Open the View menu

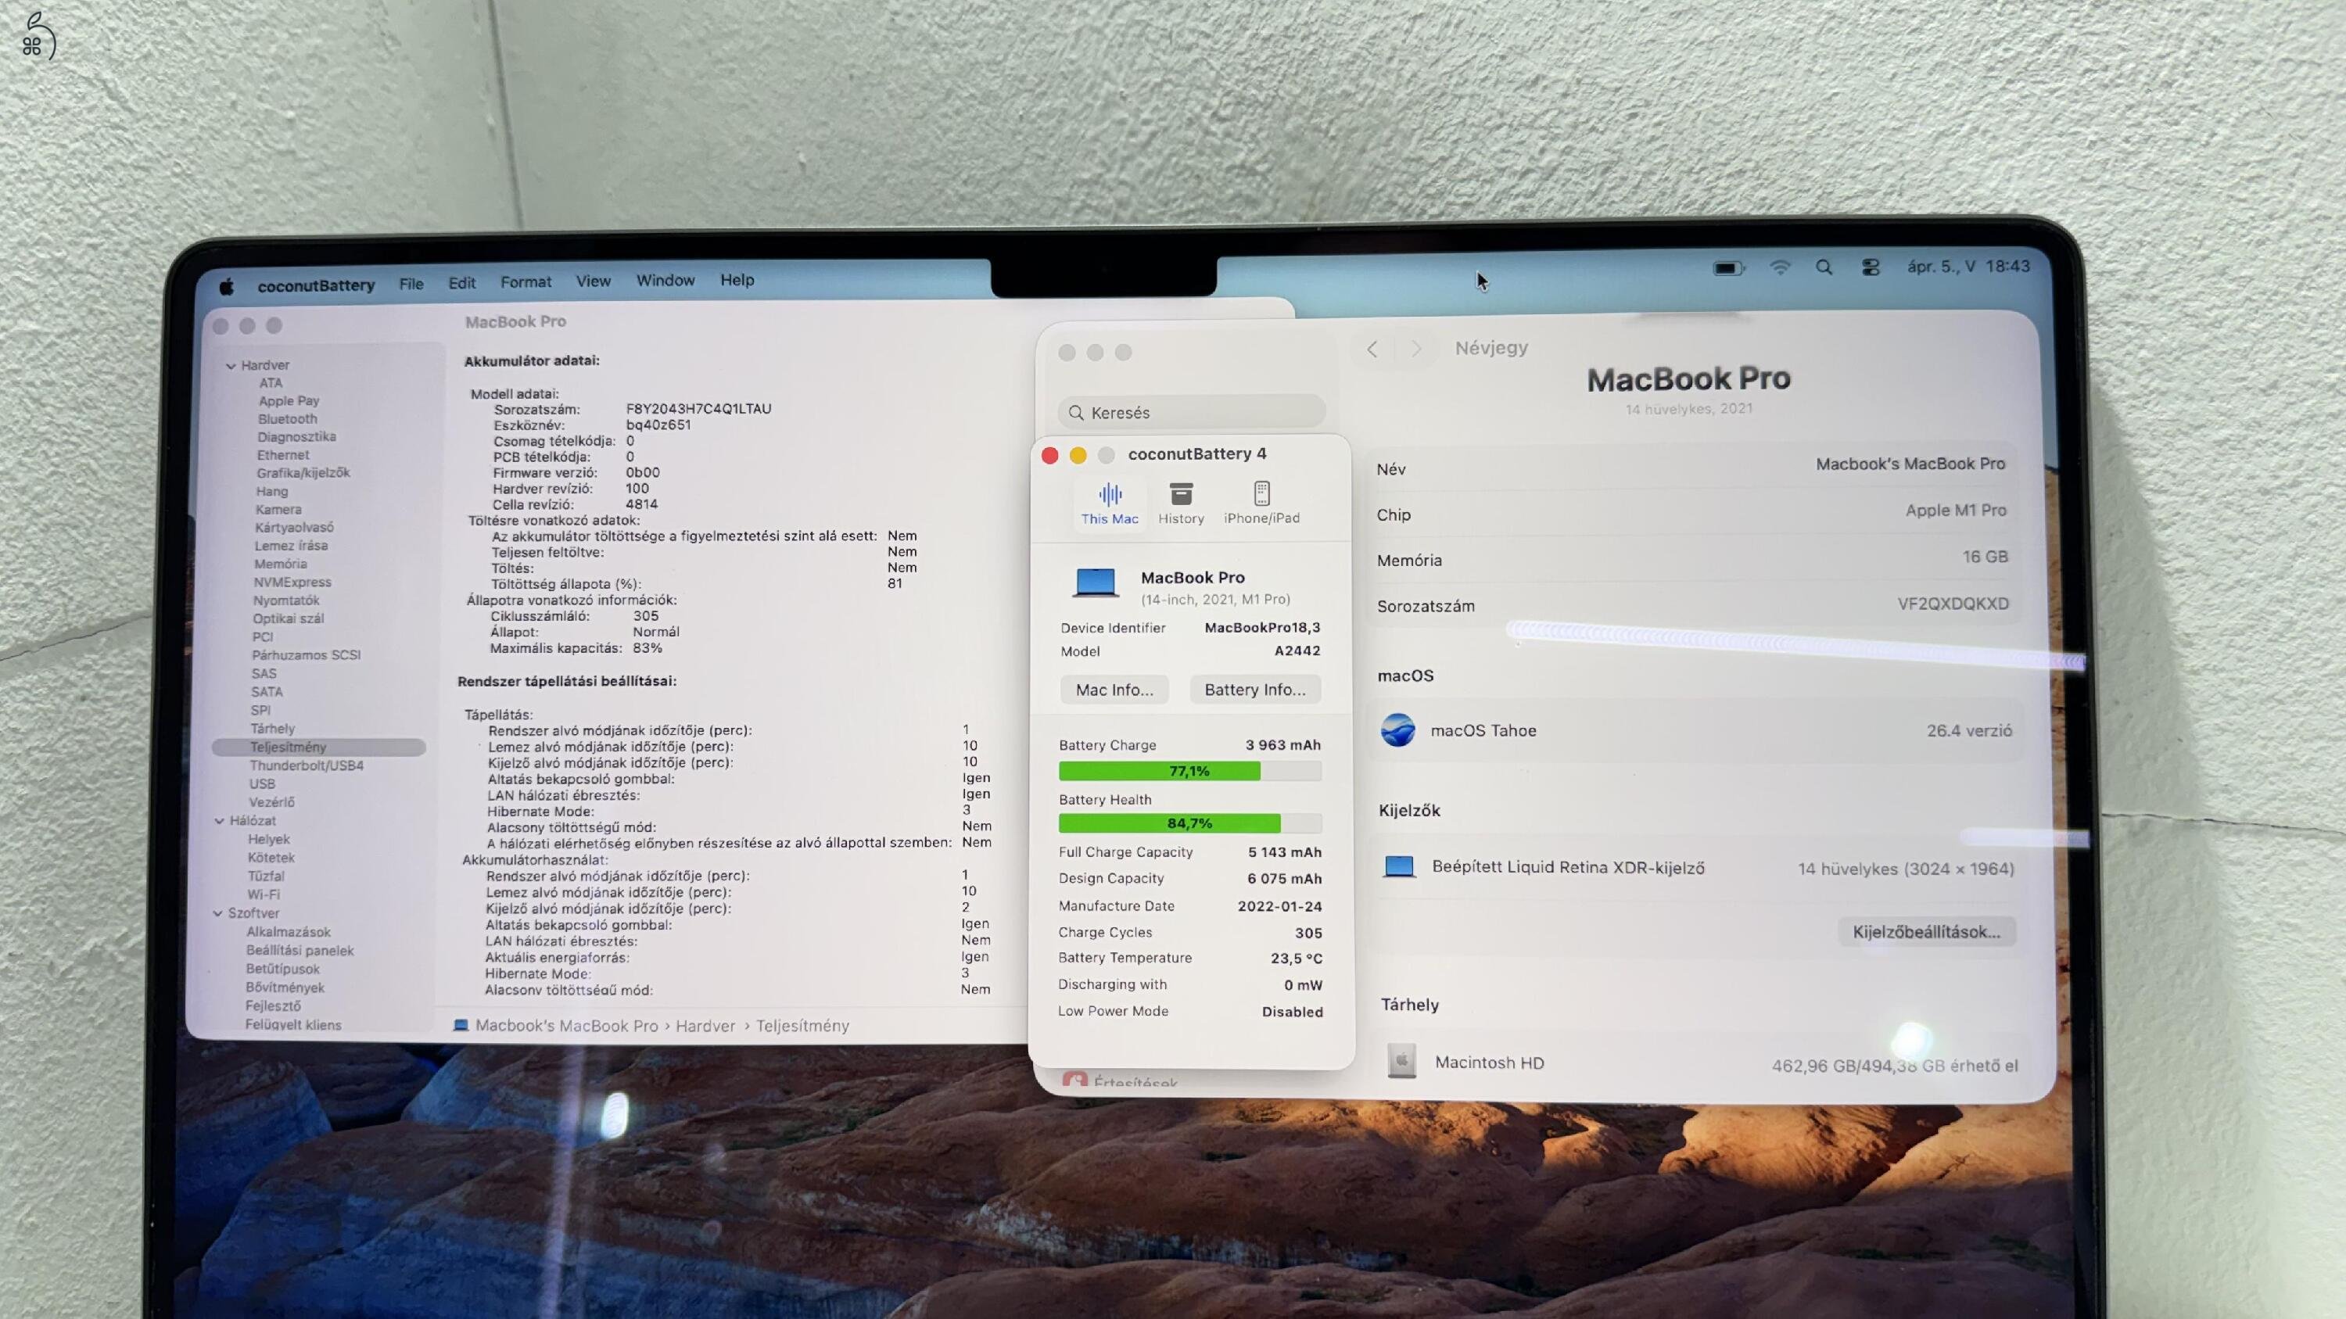click(x=593, y=281)
